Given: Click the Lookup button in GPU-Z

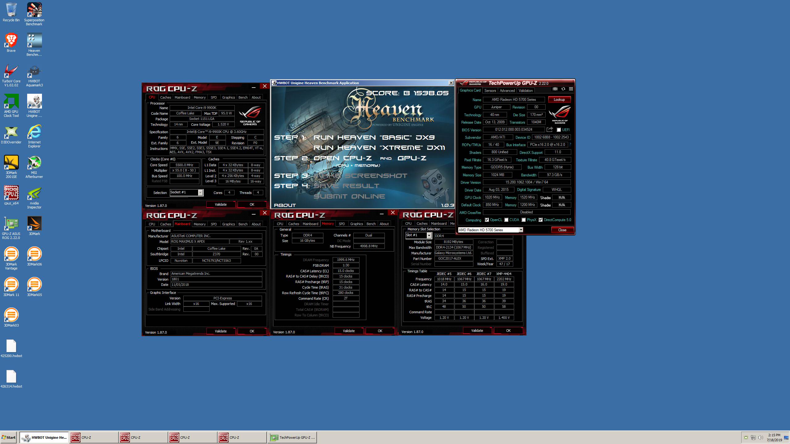Looking at the screenshot, I should click(x=559, y=100).
